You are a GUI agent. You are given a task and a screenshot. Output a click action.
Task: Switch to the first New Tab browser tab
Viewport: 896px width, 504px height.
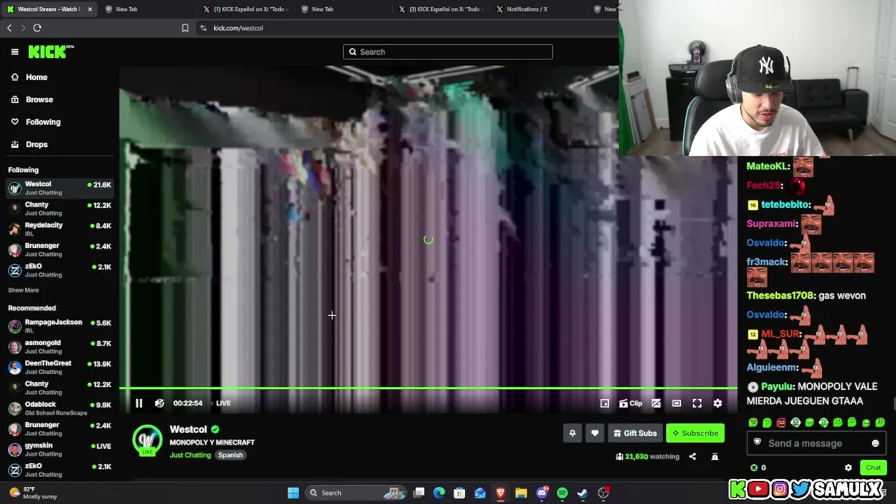(127, 9)
